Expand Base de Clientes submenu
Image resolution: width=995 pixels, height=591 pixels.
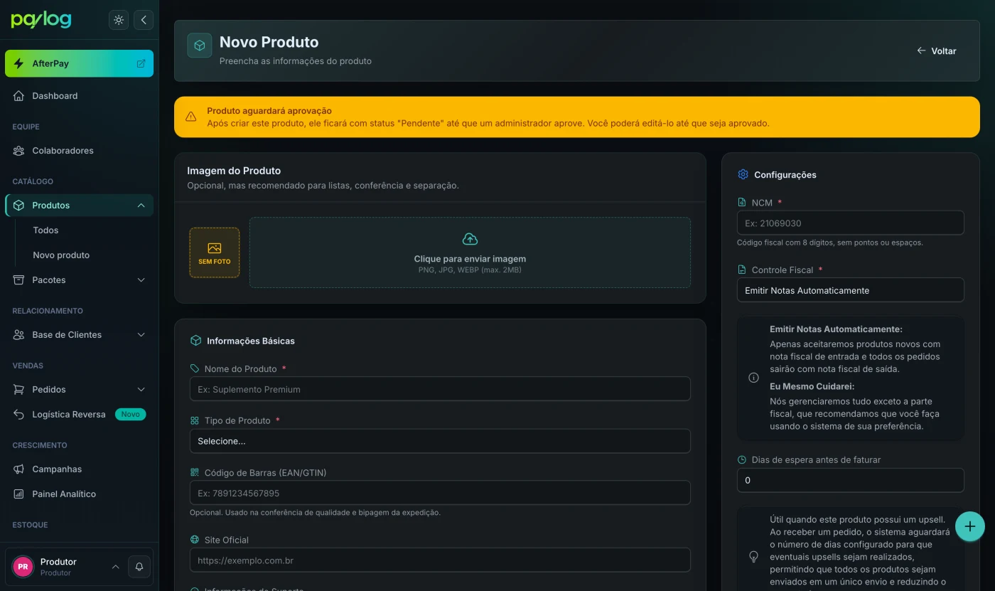tap(141, 335)
